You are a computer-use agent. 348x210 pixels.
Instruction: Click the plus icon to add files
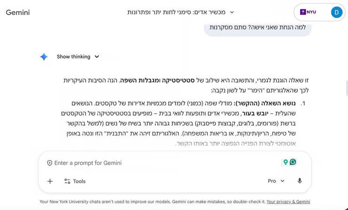point(50,181)
